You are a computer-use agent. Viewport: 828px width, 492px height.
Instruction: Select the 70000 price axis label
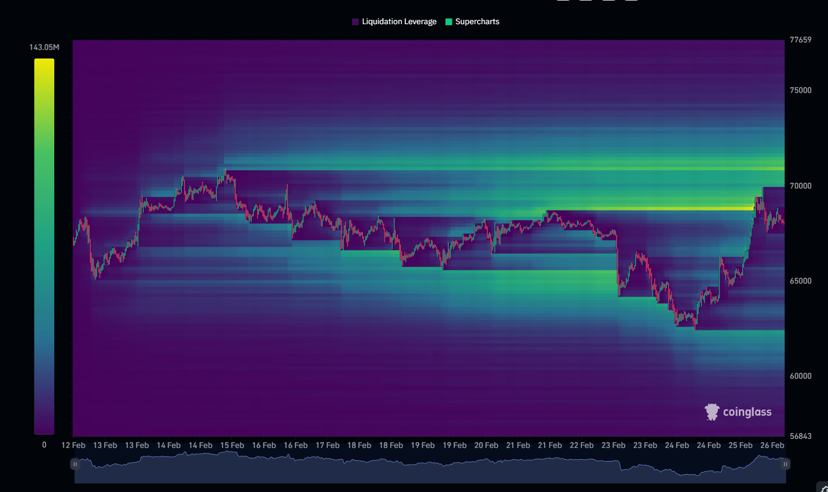[800, 186]
